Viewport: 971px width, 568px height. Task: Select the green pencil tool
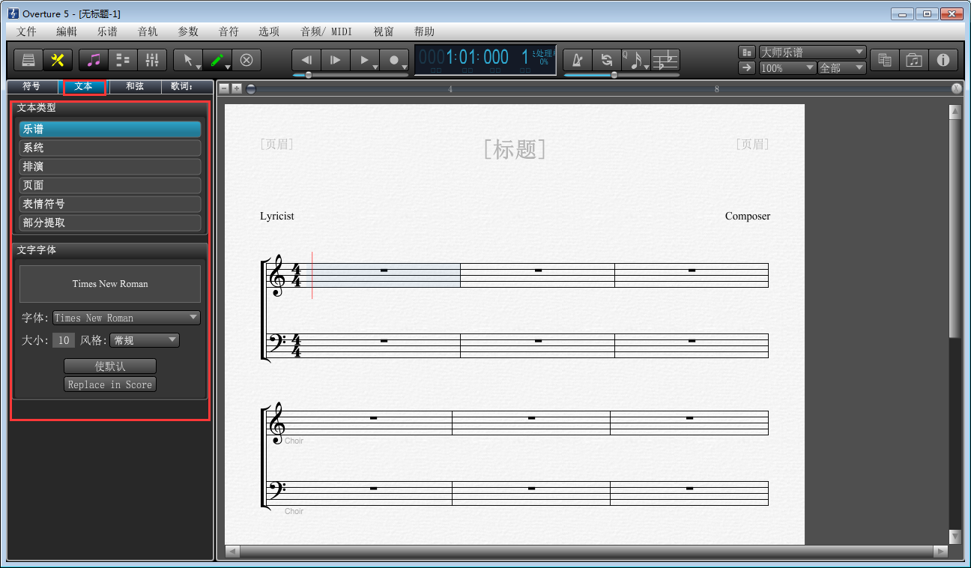pyautogui.click(x=216, y=60)
